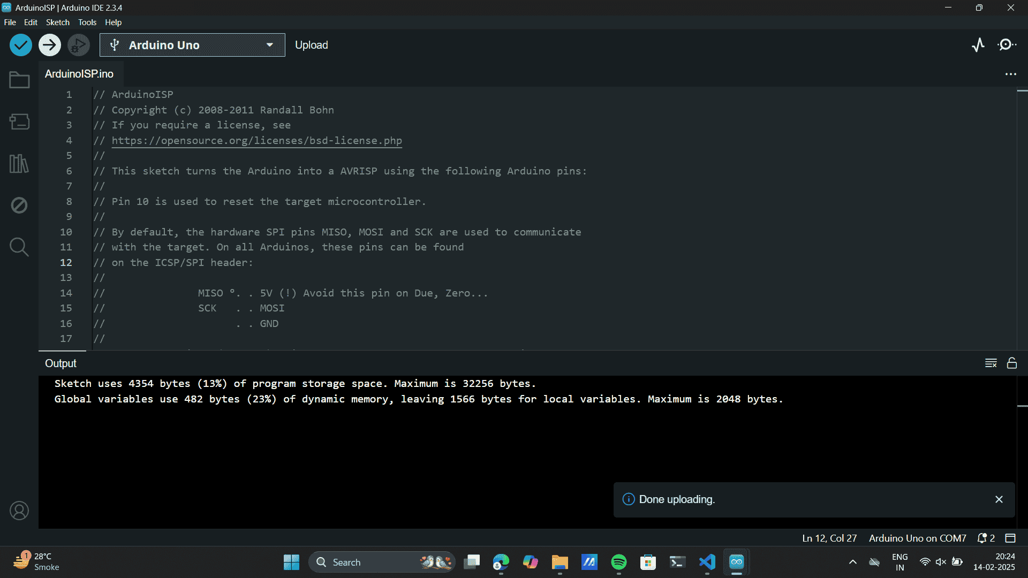Screen dimensions: 1028x578
Task: Open the Edit menu
Action: pos(31,22)
